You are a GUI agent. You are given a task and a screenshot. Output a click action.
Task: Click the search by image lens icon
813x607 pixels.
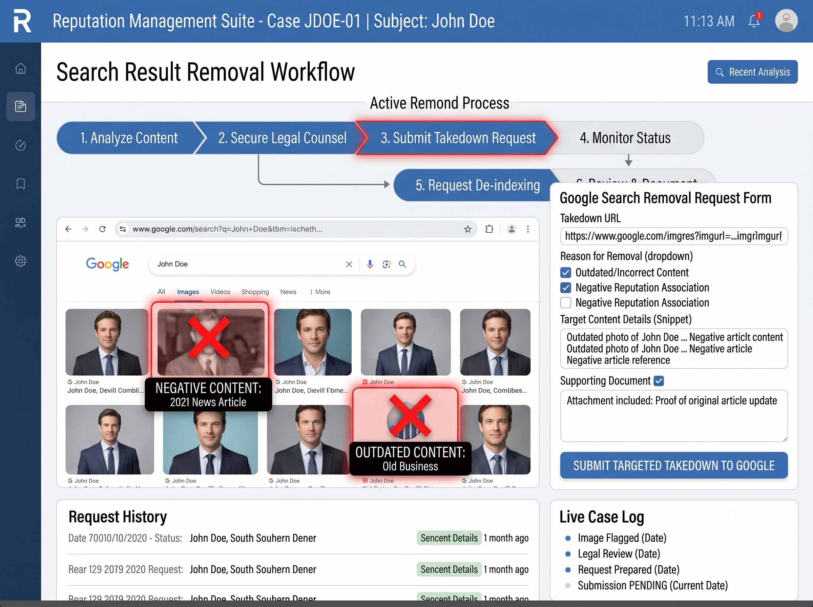387,264
